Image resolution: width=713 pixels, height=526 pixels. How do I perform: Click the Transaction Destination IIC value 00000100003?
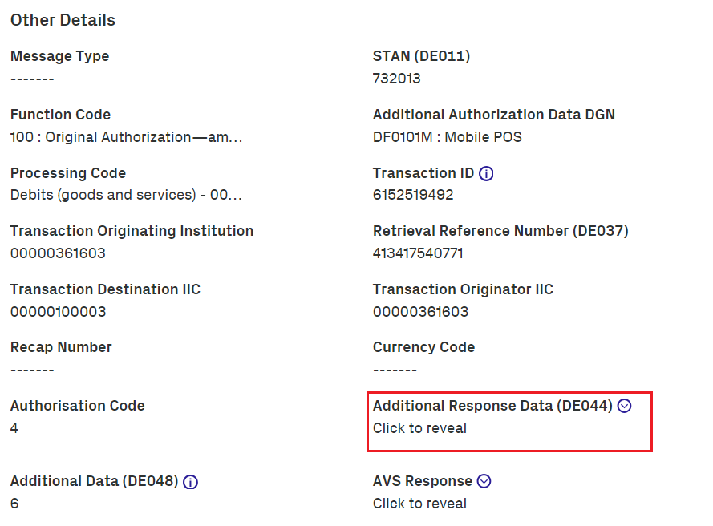[58, 311]
